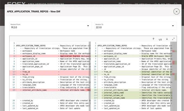Image resolution: width=184 pixels, height=111 pixels.
Task: Click the 1/3 difference counter
Action: 160,40
